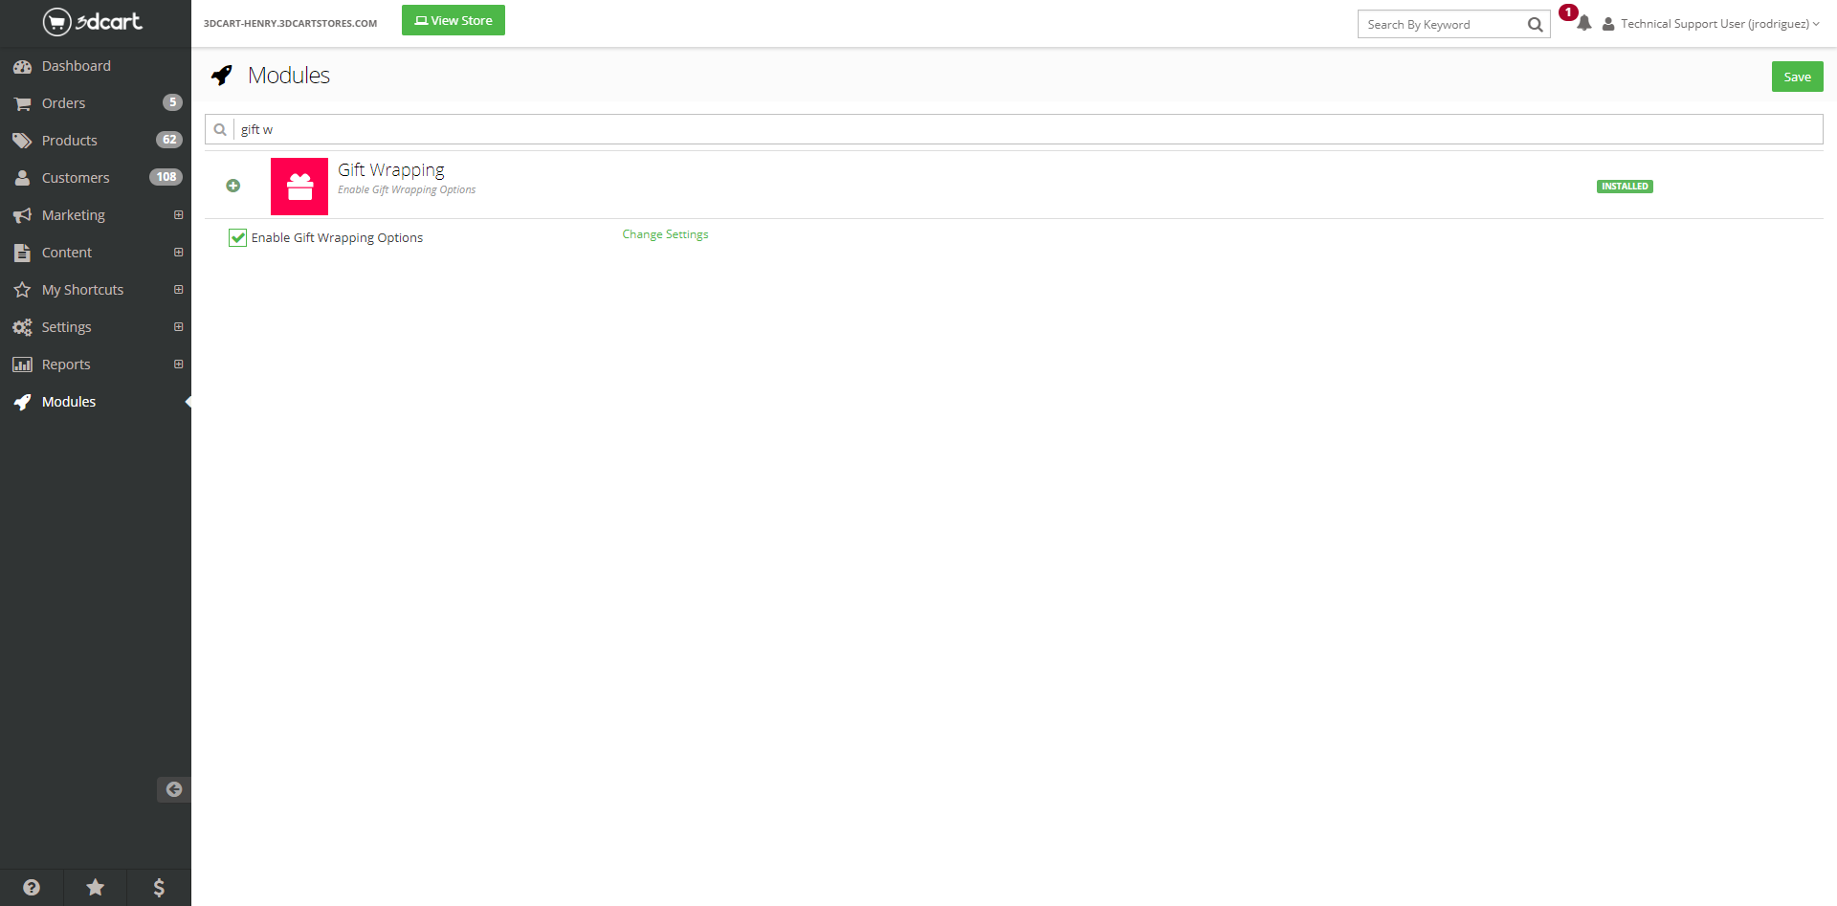Collapse sidebar with the arrow icon
This screenshot has width=1837, height=906.
(173, 789)
